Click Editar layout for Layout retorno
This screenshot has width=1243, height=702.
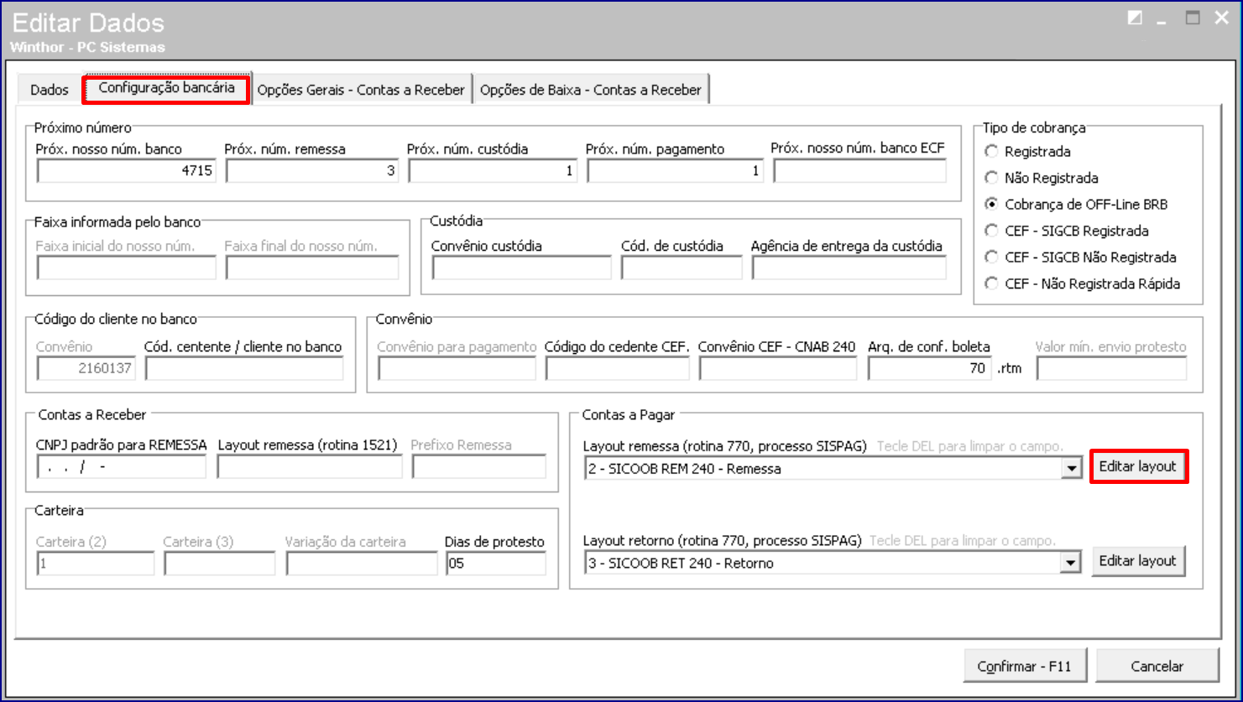coord(1138,561)
